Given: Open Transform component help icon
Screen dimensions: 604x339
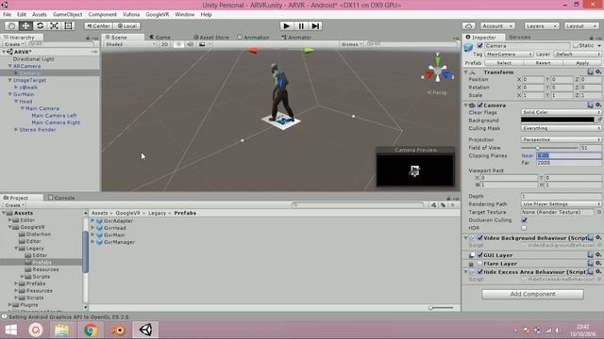Looking at the screenshot, I should coord(590,72).
